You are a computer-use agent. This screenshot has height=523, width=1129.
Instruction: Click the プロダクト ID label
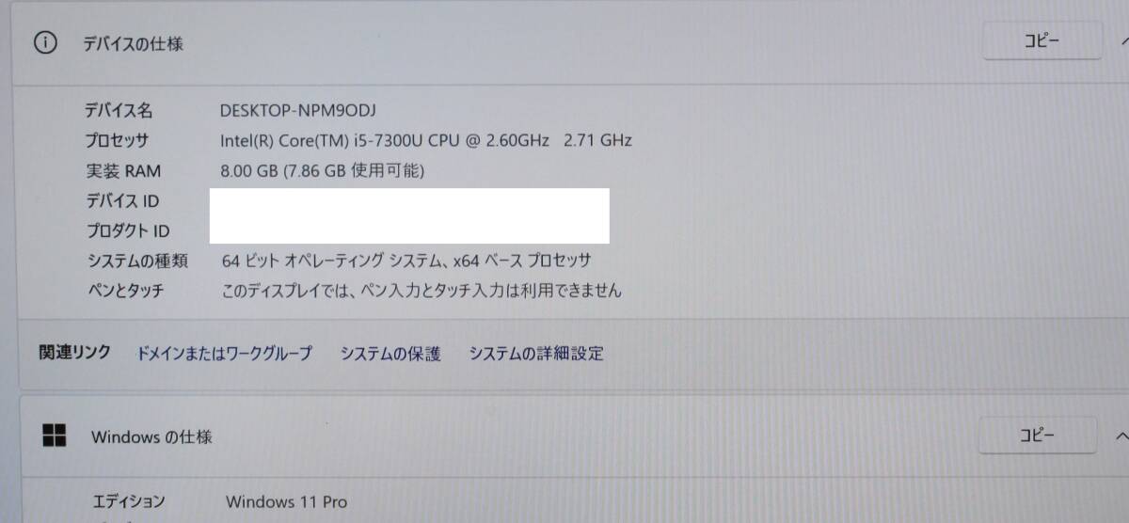coord(127,230)
